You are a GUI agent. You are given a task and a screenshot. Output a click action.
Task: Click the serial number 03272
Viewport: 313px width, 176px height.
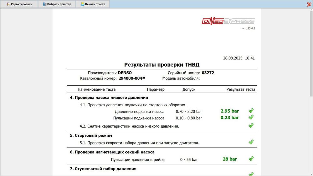[208, 73]
